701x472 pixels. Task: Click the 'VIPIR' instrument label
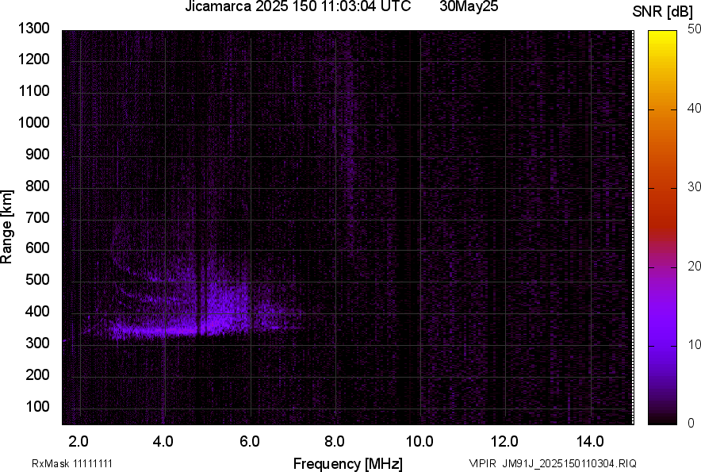[483, 463]
